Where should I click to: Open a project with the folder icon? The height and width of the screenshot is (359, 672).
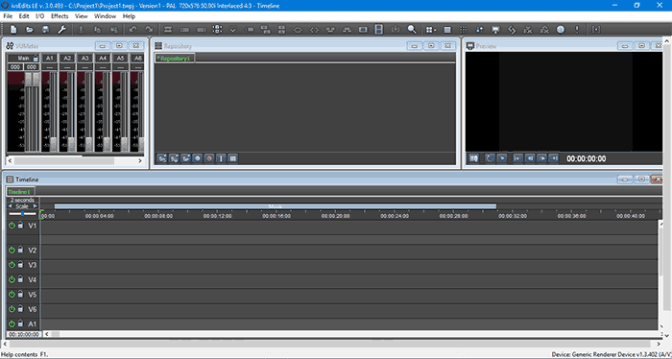point(30,30)
